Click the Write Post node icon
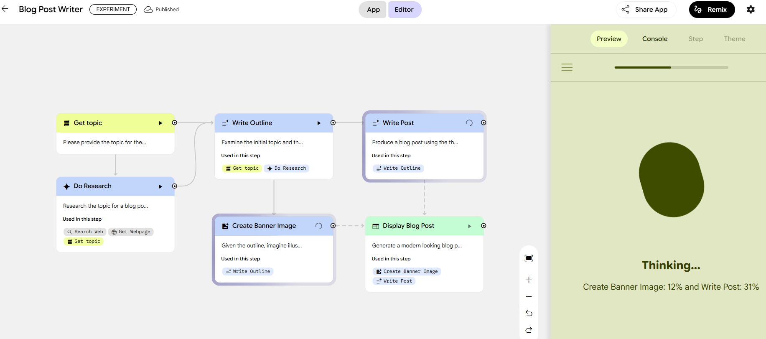 tap(376, 123)
